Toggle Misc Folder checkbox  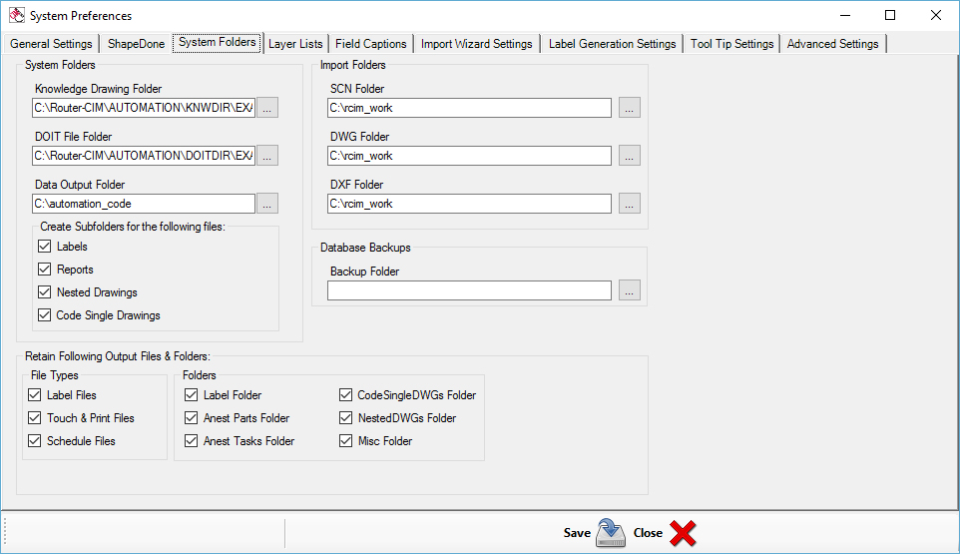click(346, 441)
